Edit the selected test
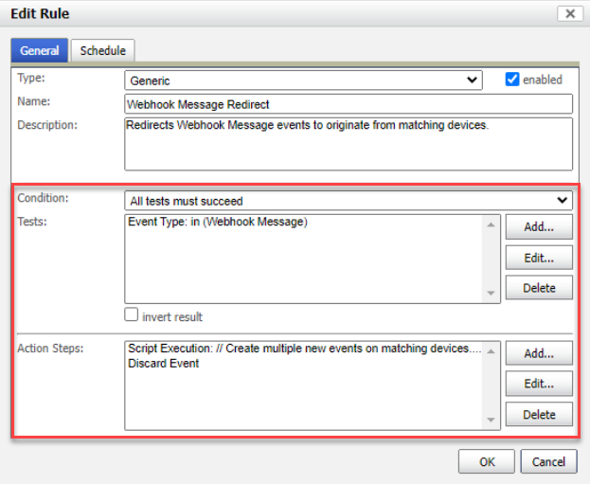This screenshot has width=590, height=484. pos(539,258)
